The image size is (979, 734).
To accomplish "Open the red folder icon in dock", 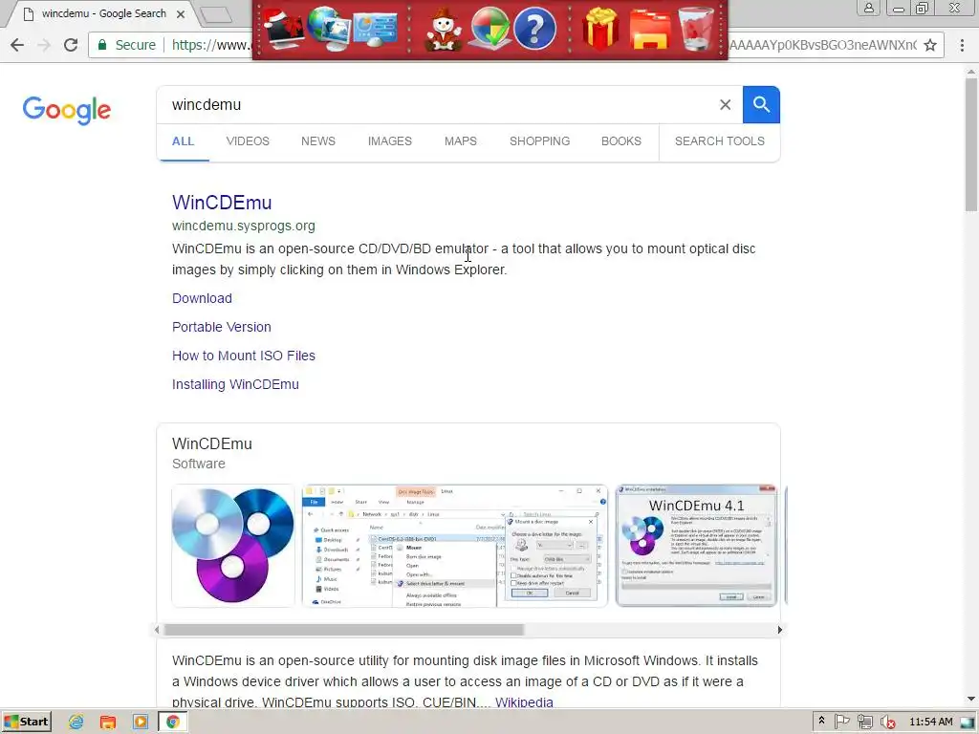I will (x=650, y=30).
